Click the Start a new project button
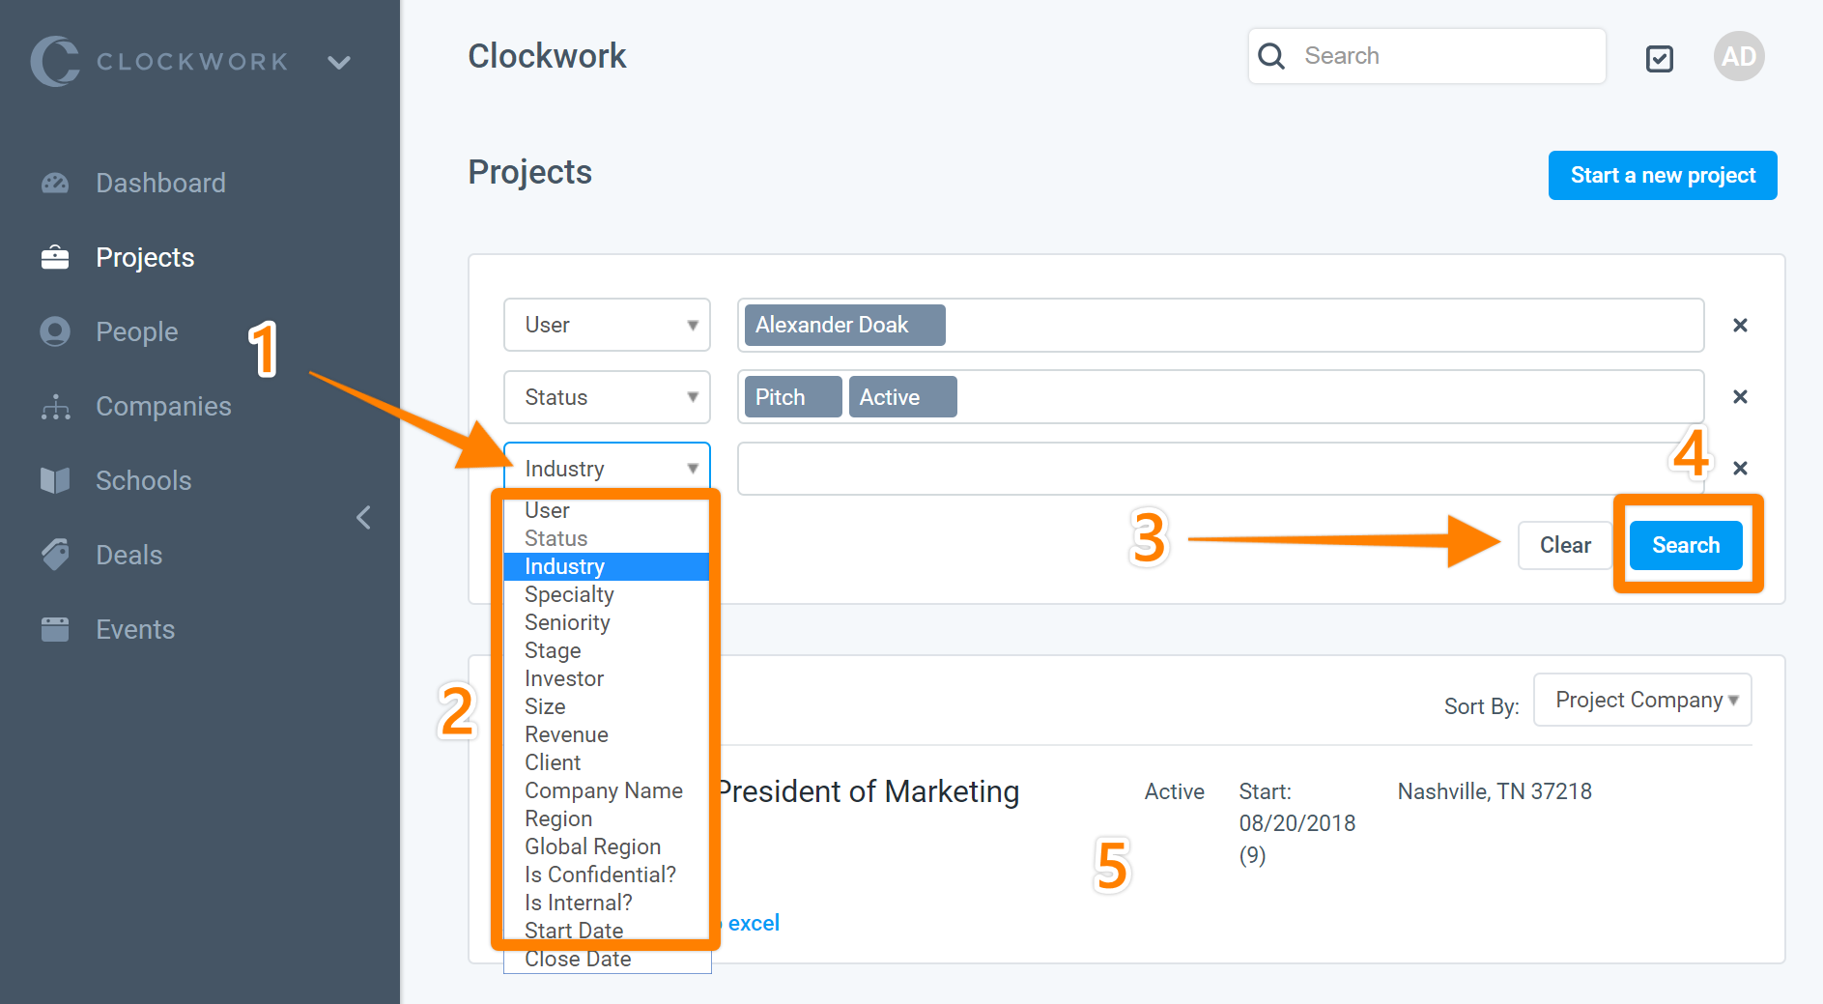The height and width of the screenshot is (1004, 1823). click(x=1663, y=175)
